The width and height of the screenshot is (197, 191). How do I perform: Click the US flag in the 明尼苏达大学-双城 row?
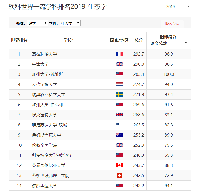(x=119, y=125)
